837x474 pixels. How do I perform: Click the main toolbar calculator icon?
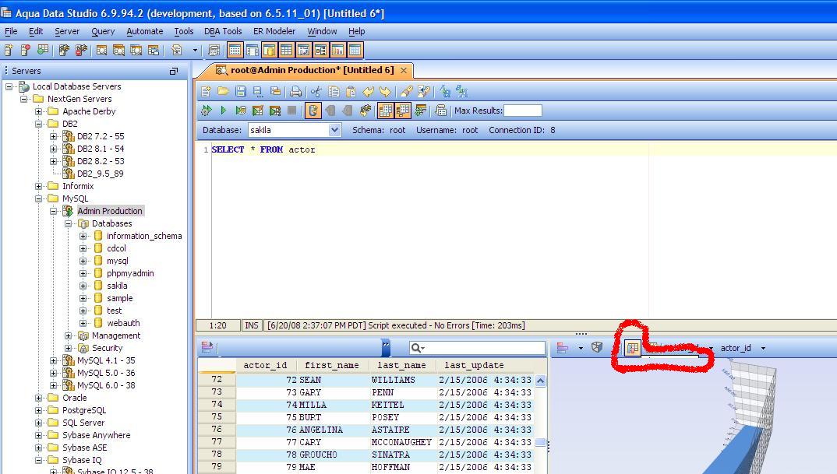[214, 50]
